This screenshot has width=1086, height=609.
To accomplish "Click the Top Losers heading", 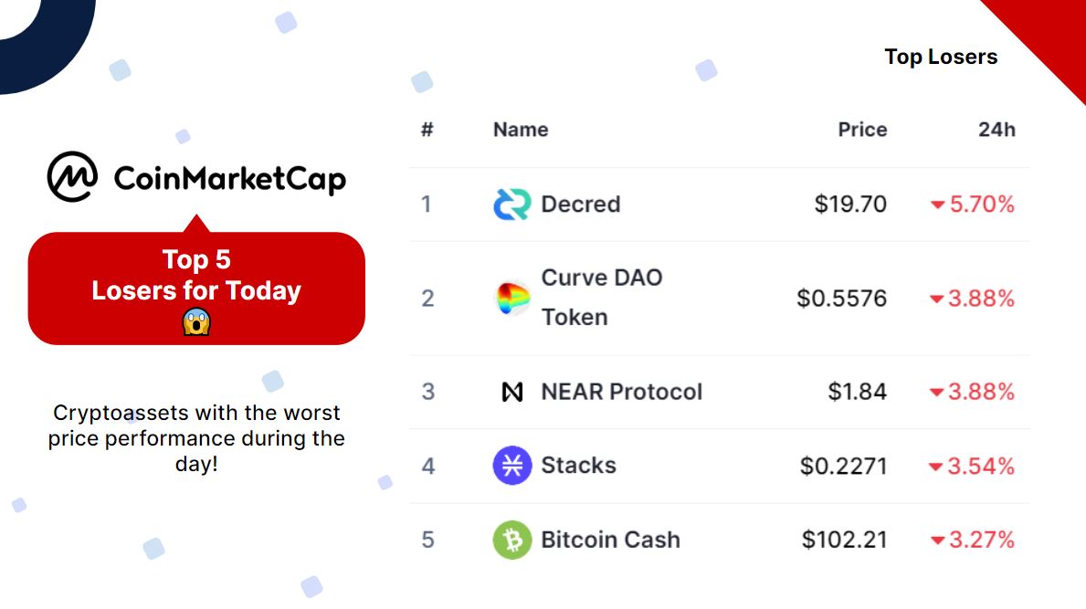I will pyautogui.click(x=941, y=57).
